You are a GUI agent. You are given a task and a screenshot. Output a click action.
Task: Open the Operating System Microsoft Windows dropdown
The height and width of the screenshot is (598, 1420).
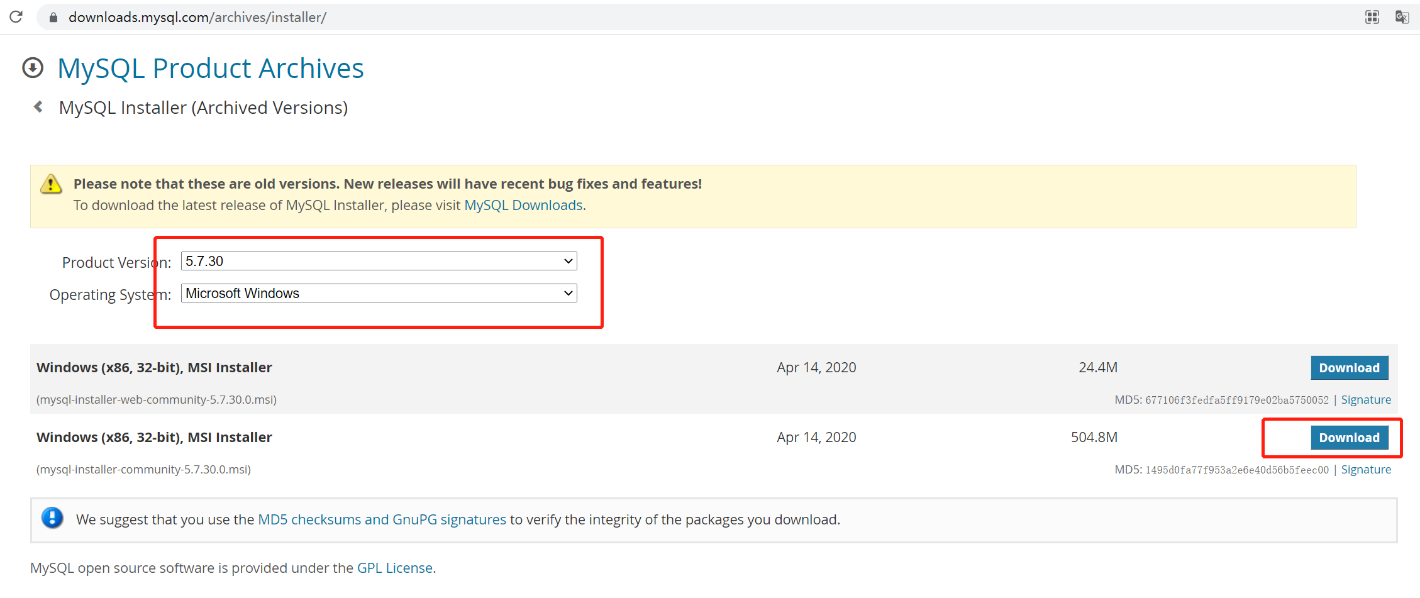[379, 293]
